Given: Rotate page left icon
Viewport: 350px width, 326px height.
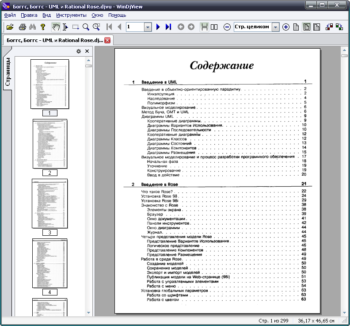Looking at the screenshot, I should point(329,27).
